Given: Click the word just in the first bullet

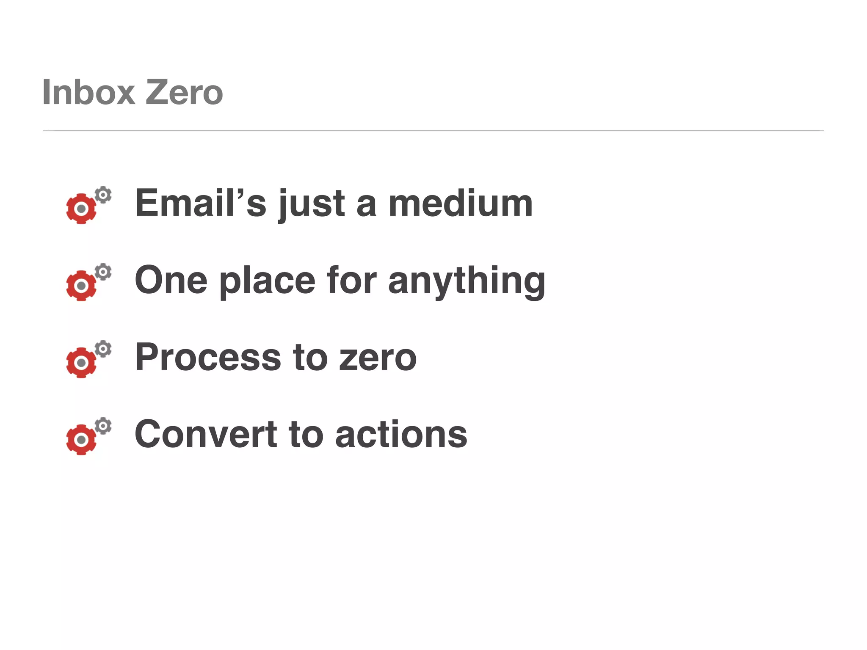Looking at the screenshot, I should pos(311,204).
